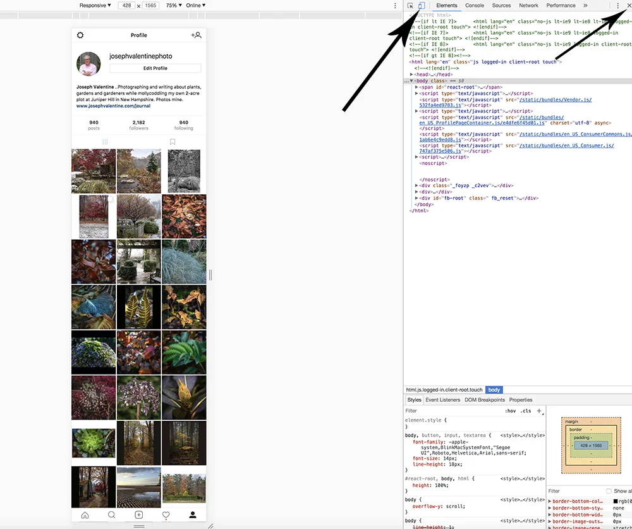Expand the head element node
The width and height of the screenshot is (632, 529).
tap(411, 75)
